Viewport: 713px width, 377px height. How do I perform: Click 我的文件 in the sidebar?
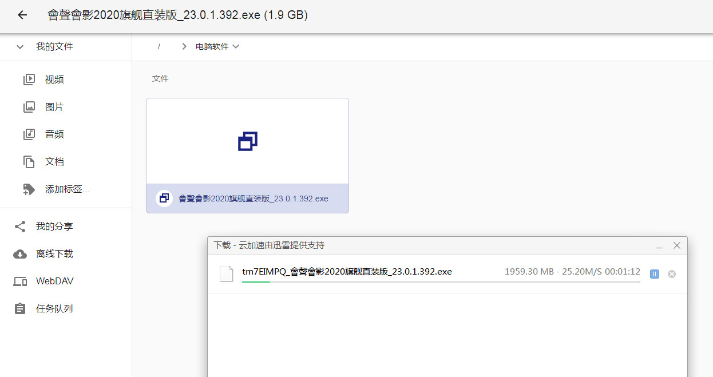click(54, 47)
